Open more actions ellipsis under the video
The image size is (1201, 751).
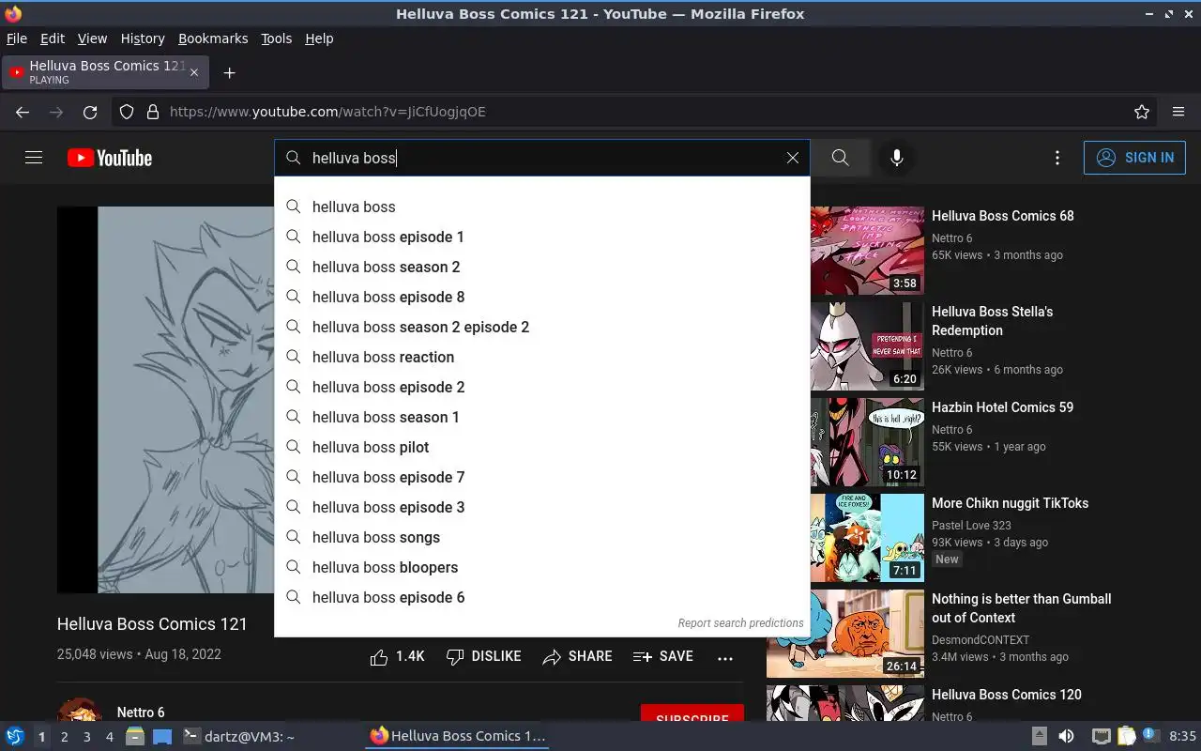(x=725, y=658)
